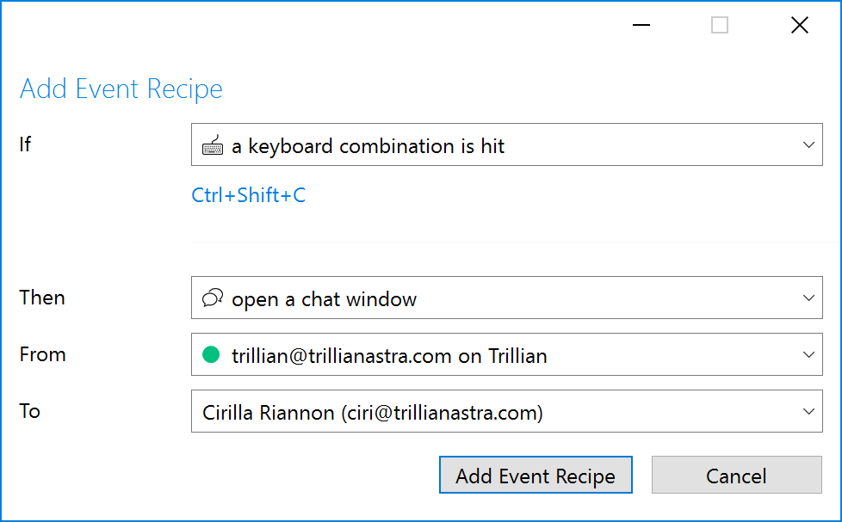842x522 pixels.
Task: Cancel the event recipe dialog
Action: (736, 475)
